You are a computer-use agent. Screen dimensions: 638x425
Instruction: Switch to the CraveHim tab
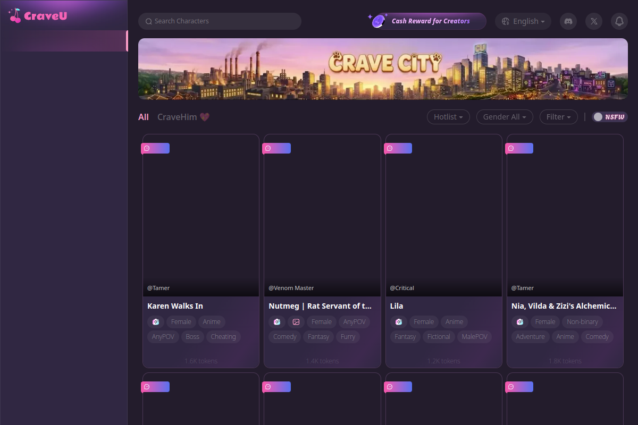183,117
